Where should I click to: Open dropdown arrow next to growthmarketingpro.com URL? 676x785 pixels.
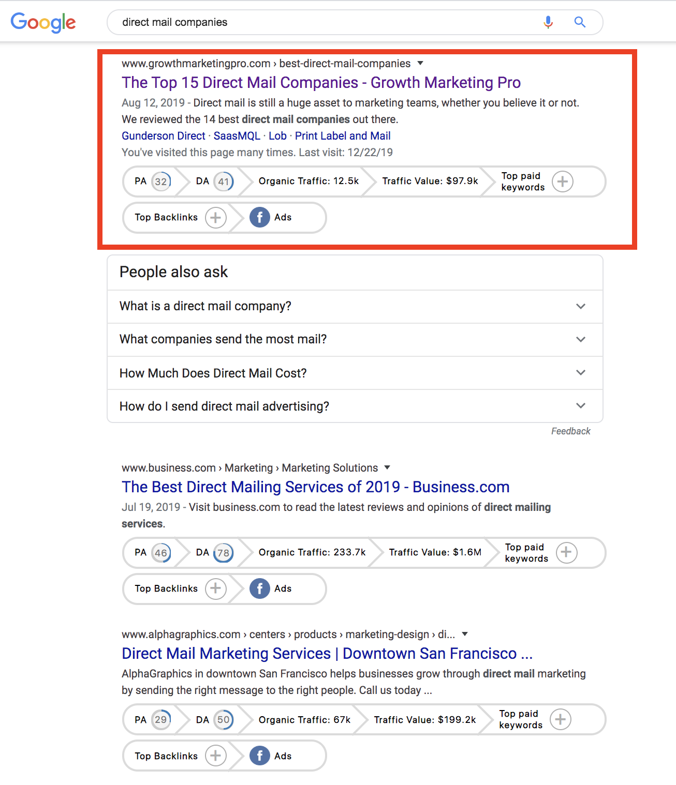tap(420, 63)
